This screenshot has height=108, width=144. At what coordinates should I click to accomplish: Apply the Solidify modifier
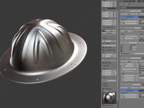[129, 61]
